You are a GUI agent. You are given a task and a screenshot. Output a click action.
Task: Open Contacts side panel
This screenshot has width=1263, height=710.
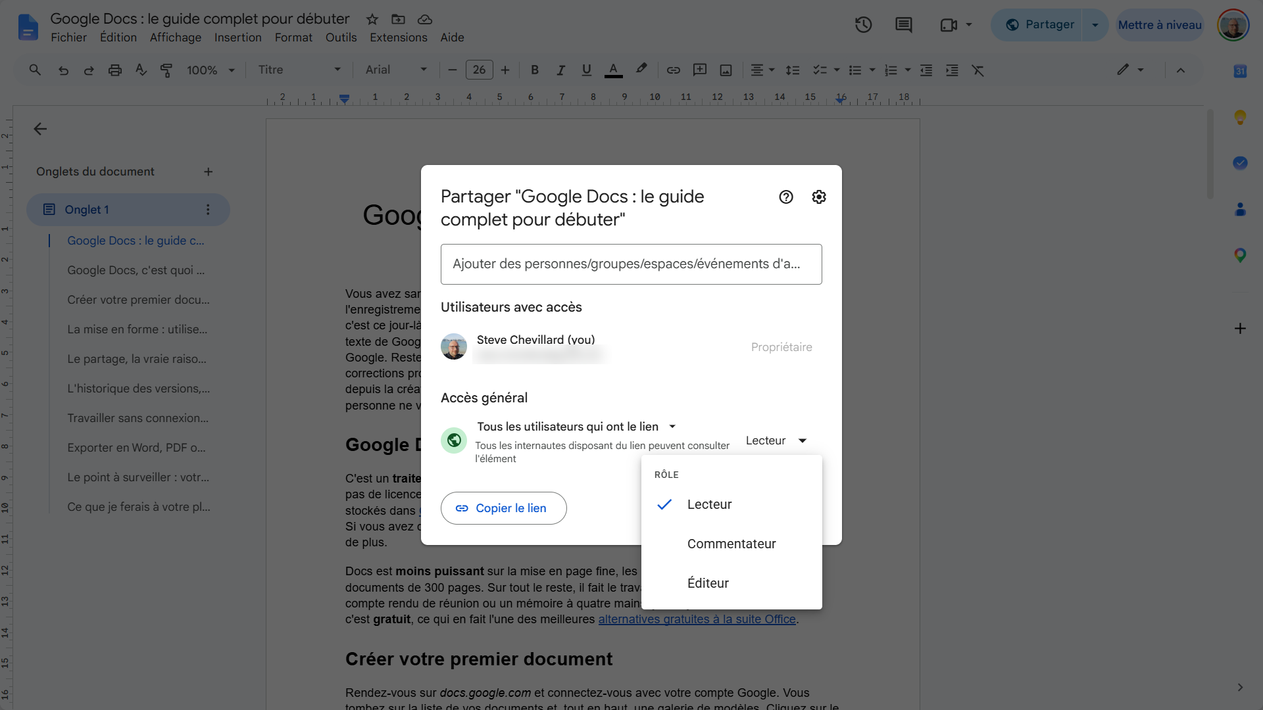click(1240, 209)
